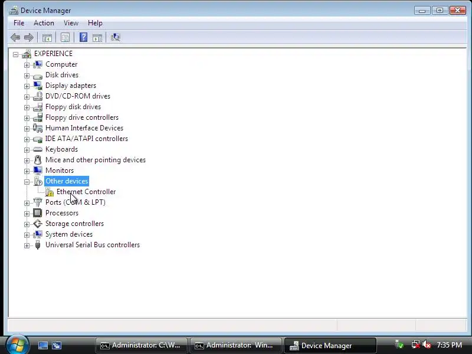This screenshot has width=472, height=354.
Task: Click the IDE ATA/ATAPI controllers icon
Action: tap(38, 139)
